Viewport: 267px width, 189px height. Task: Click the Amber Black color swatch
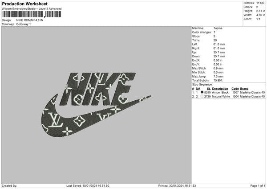(202, 92)
